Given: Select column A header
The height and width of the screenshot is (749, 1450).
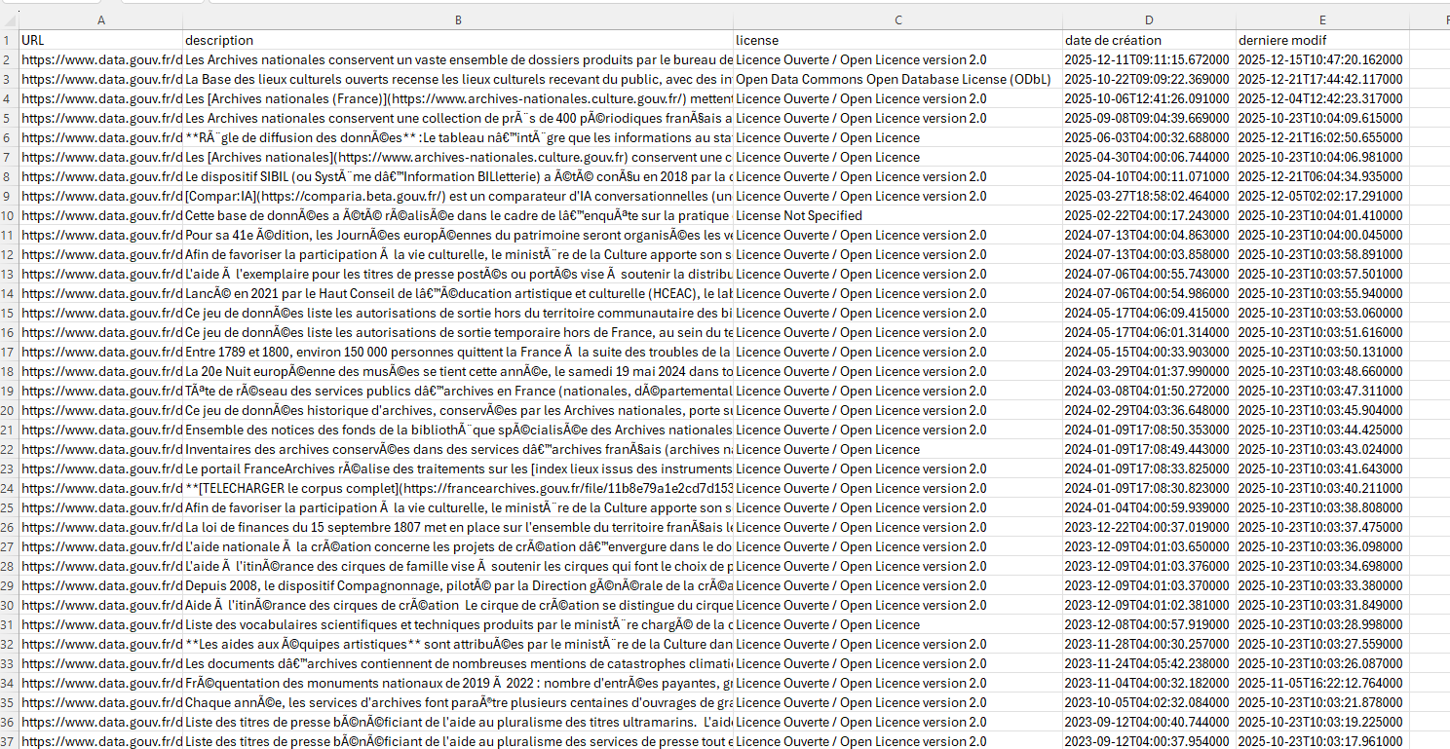Looking at the screenshot, I should pos(101,20).
